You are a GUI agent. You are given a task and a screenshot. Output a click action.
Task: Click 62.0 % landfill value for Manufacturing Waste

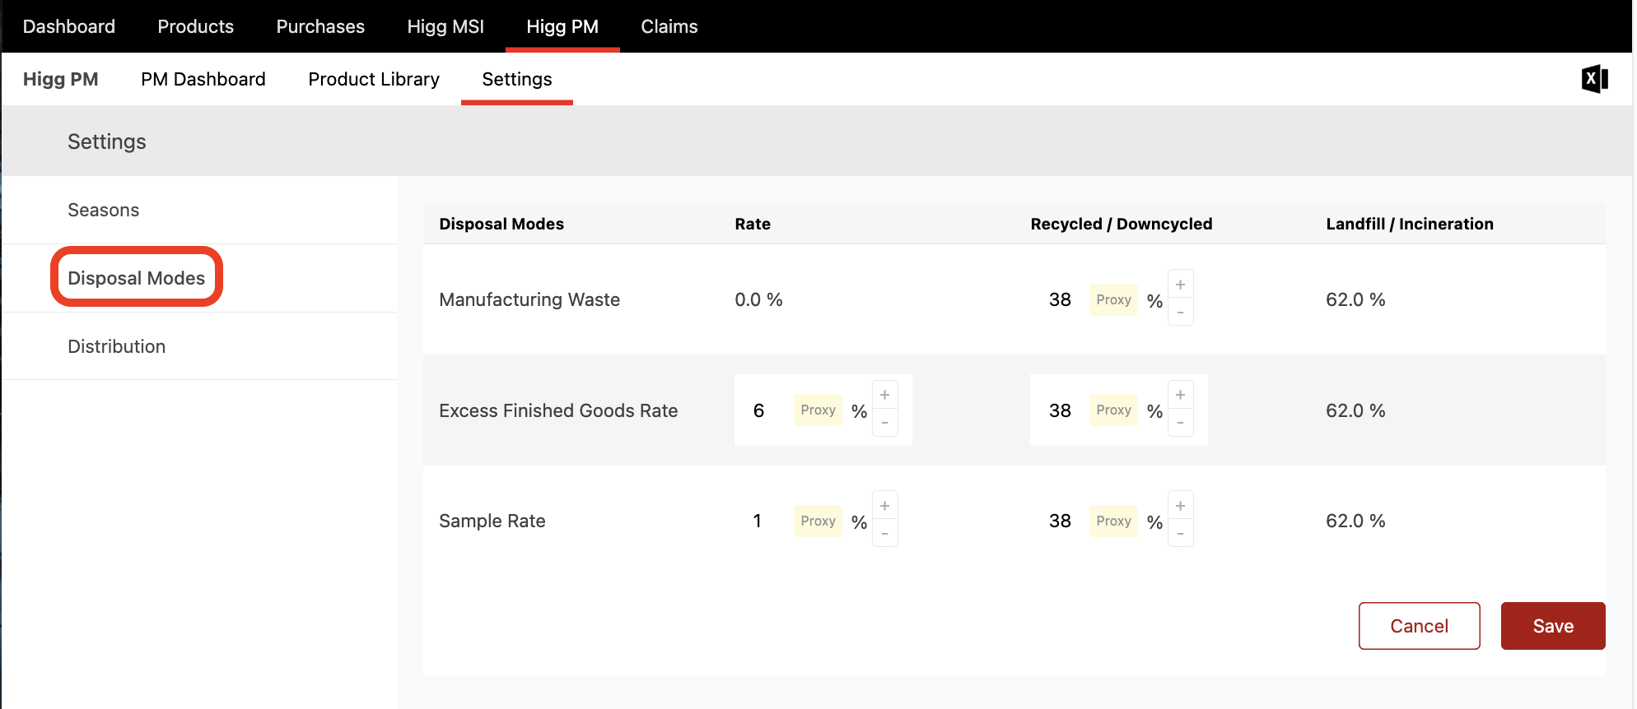(1355, 299)
